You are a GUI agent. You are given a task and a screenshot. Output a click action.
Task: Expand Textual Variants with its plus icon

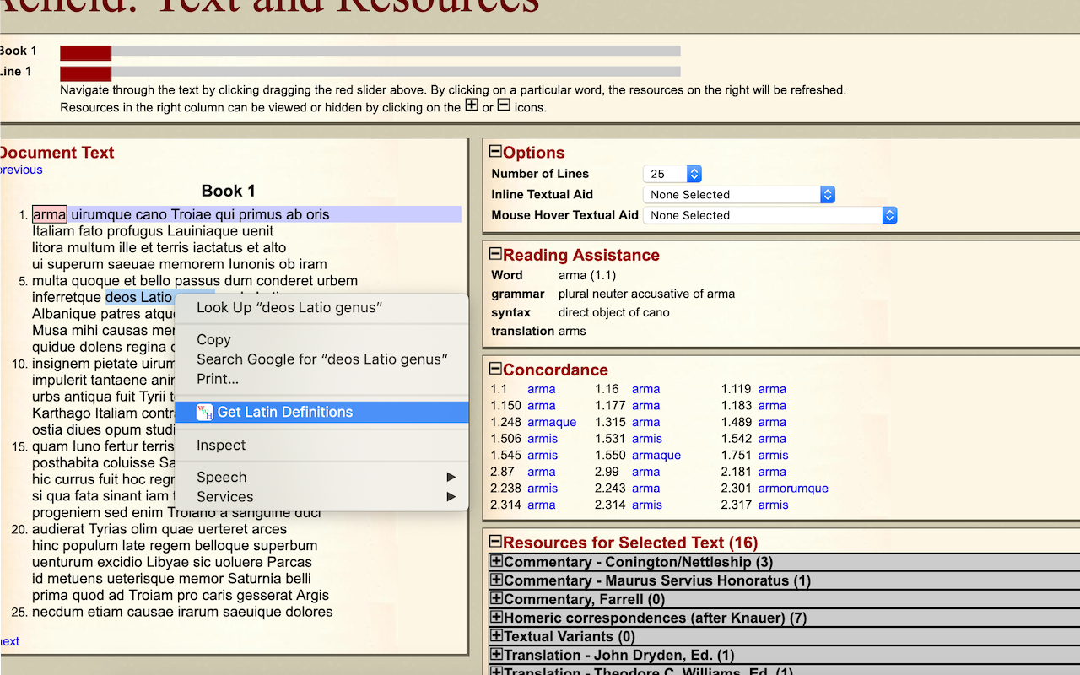tap(496, 635)
